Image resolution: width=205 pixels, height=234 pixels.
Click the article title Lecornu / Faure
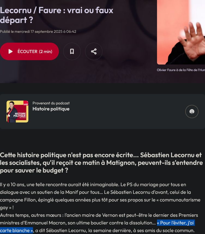[x=57, y=15]
